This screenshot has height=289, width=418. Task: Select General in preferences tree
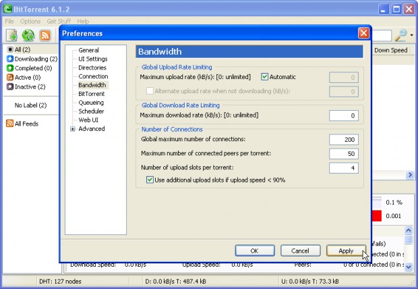coord(88,50)
